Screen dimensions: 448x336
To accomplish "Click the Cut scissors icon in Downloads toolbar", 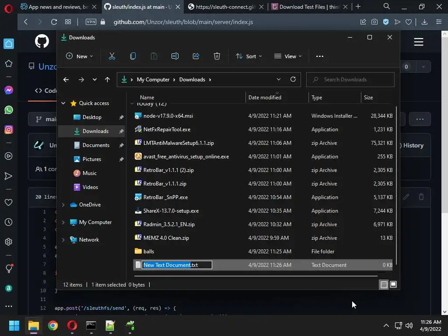I will 112,56.
